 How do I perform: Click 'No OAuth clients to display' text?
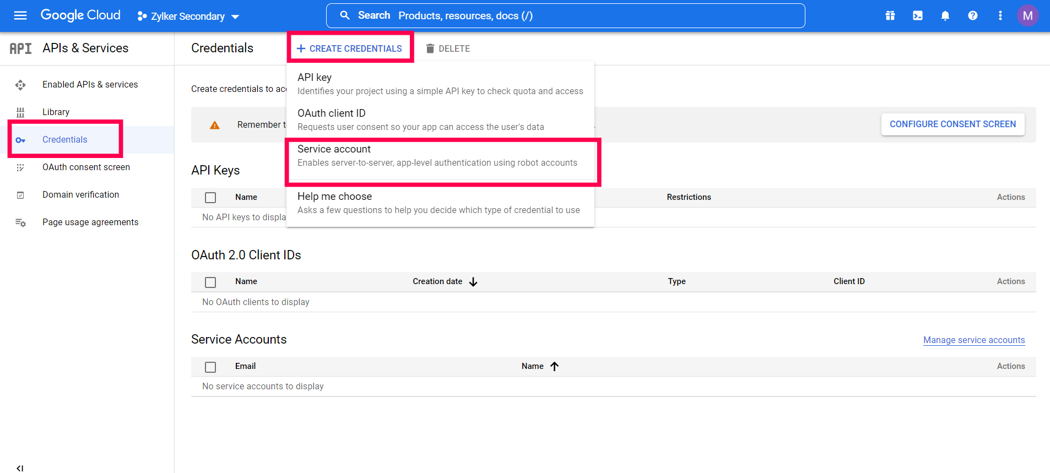[x=256, y=302]
